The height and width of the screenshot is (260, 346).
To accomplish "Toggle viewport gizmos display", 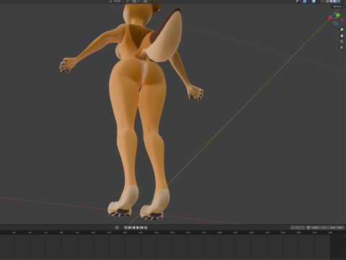I will [x=305, y=1].
